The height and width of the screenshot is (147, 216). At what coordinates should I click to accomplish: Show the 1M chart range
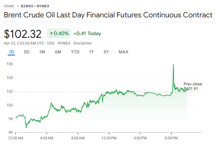pos(42,52)
